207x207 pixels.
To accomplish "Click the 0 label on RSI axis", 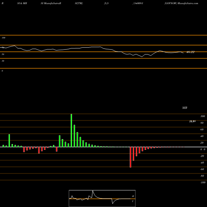I will tap(2, 71).
